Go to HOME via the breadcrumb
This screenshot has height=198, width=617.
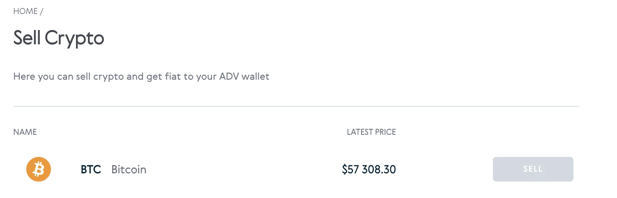coord(25,12)
